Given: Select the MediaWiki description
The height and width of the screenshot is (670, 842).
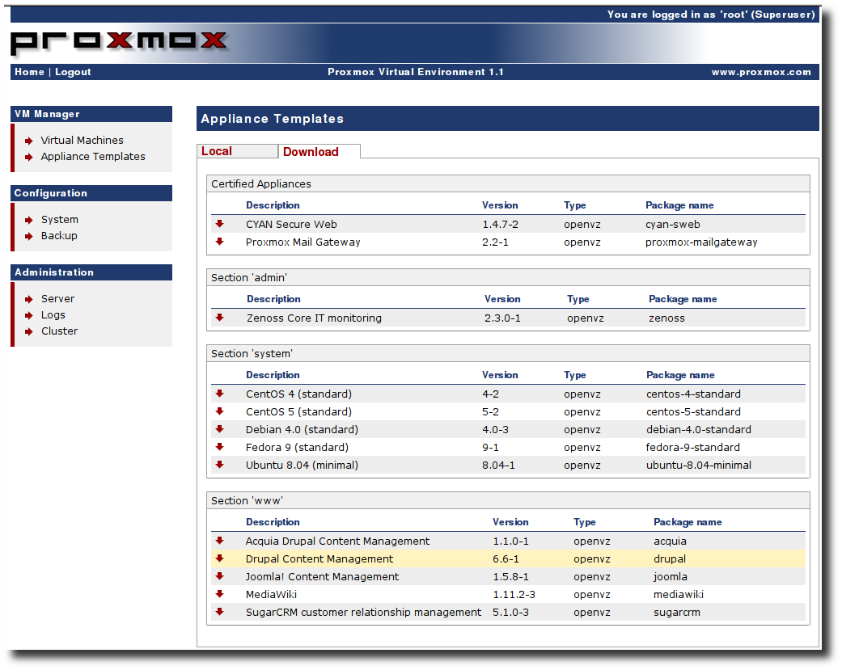Looking at the screenshot, I should tap(271, 594).
